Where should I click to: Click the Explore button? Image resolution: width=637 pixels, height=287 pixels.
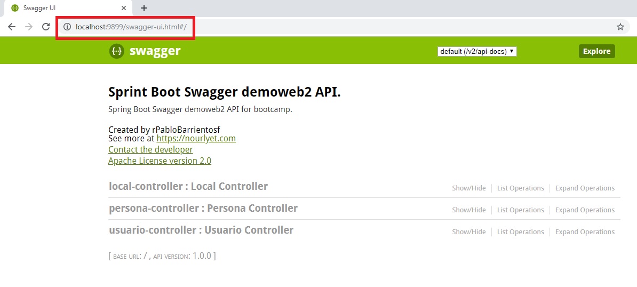597,51
